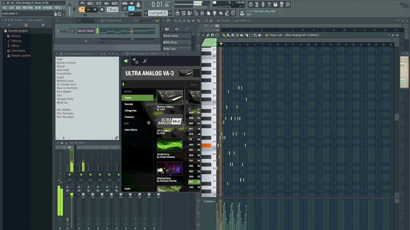Image resolution: width=410 pixels, height=230 pixels.
Task: Stop playback with the transport stop button
Action: coord(95,10)
